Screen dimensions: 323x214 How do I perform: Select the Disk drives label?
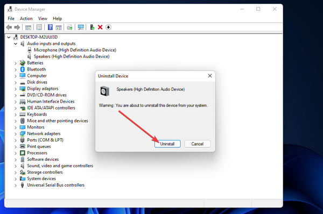(37, 82)
